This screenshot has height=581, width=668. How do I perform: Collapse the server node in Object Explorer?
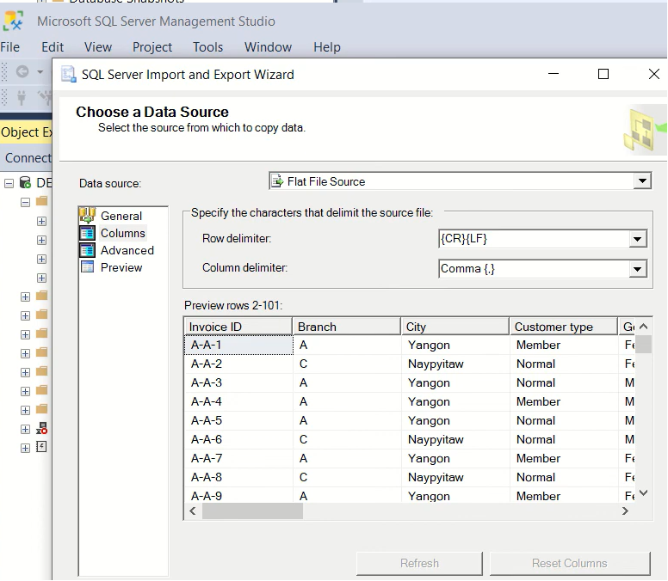pyautogui.click(x=9, y=183)
